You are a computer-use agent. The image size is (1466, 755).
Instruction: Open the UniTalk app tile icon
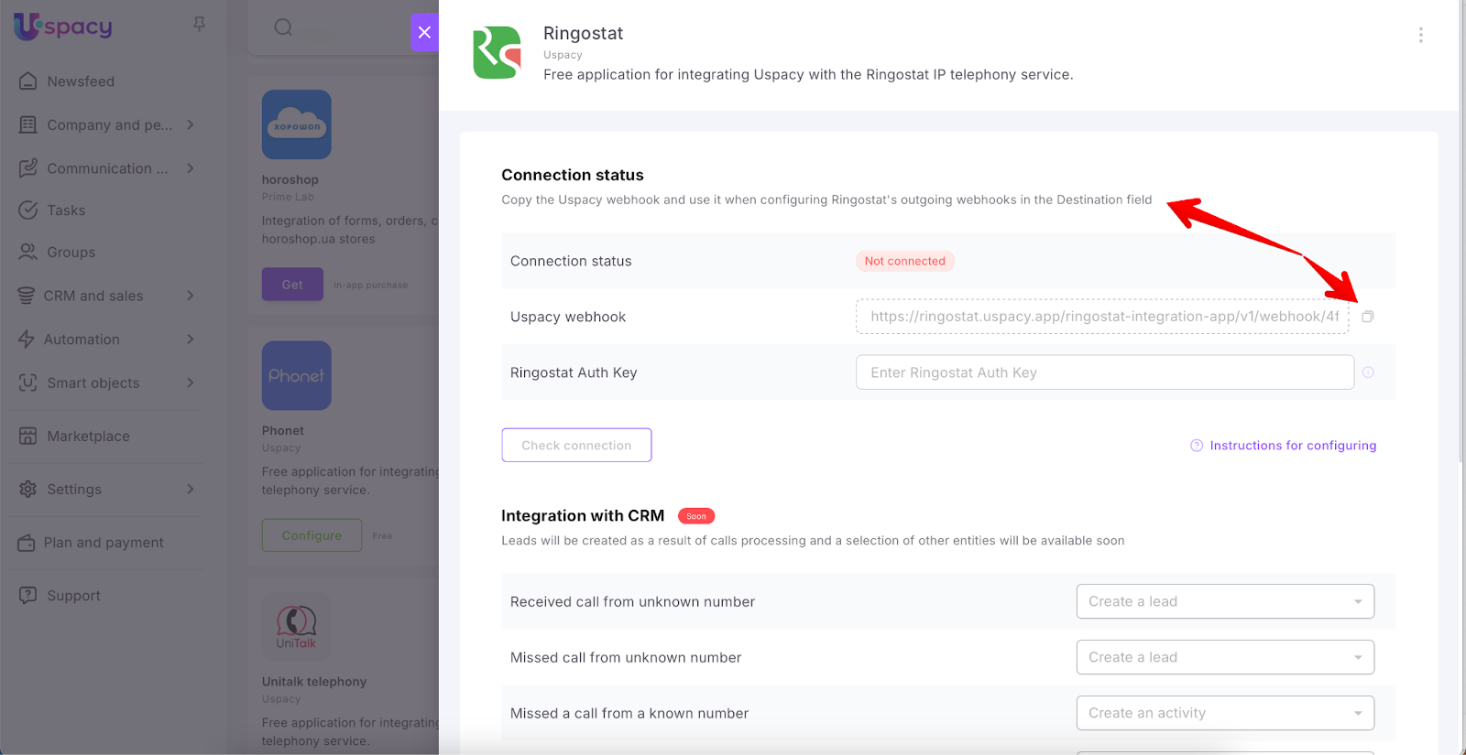coord(296,626)
